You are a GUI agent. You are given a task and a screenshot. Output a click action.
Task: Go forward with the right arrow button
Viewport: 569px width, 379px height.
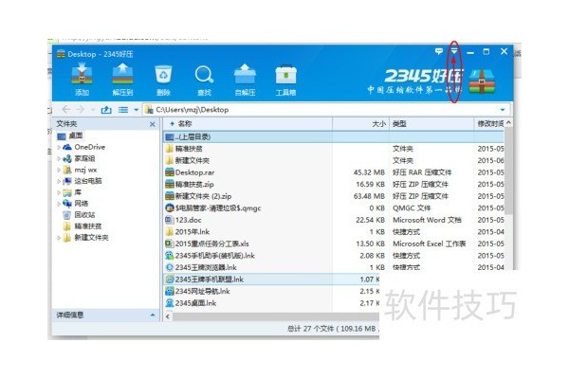pos(81,110)
